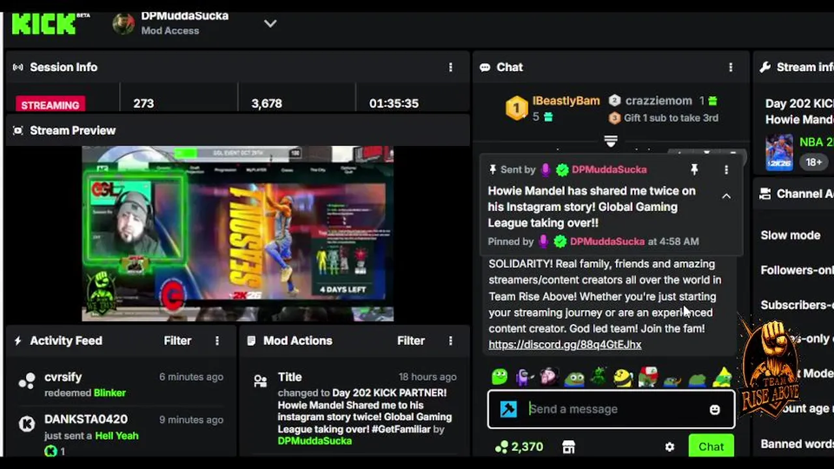Open the emoji picker face icon
Image resolution: width=834 pixels, height=469 pixels.
click(715, 409)
